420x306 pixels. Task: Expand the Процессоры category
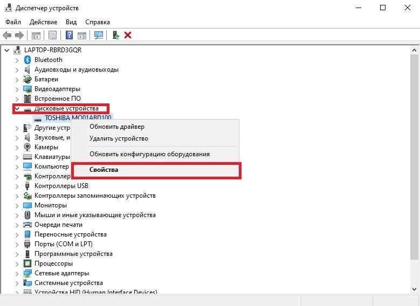(17, 263)
